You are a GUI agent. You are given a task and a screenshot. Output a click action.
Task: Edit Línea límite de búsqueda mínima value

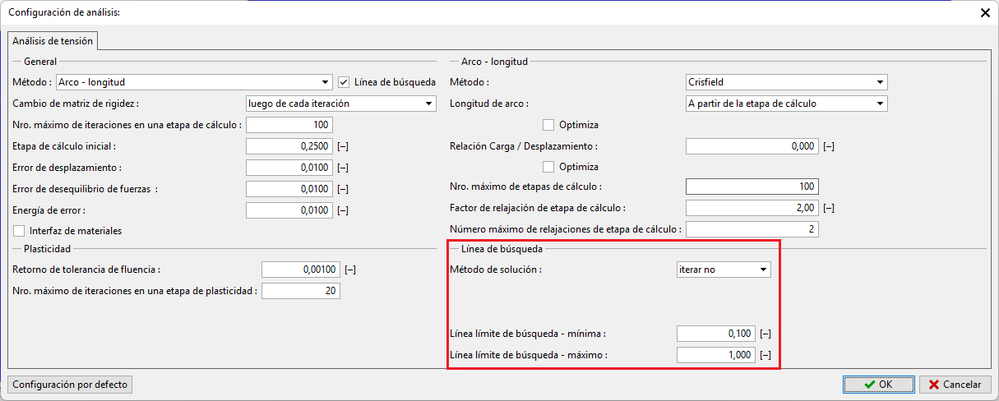tap(715, 334)
